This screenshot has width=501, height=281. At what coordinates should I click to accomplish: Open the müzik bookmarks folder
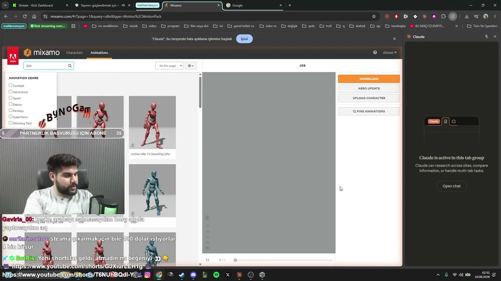130,26
